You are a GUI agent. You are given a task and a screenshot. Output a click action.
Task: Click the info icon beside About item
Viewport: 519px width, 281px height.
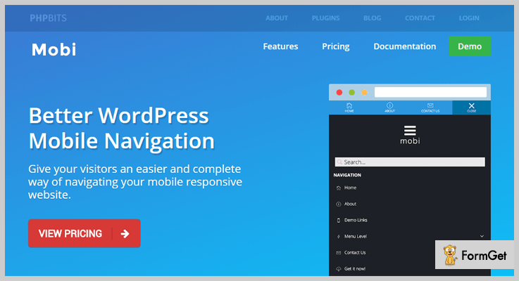tap(338, 204)
